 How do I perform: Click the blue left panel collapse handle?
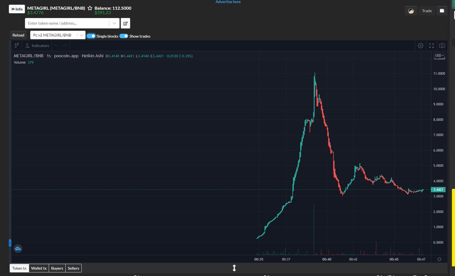[x=10, y=243]
